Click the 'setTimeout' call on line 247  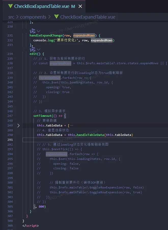[x=43, y=116]
